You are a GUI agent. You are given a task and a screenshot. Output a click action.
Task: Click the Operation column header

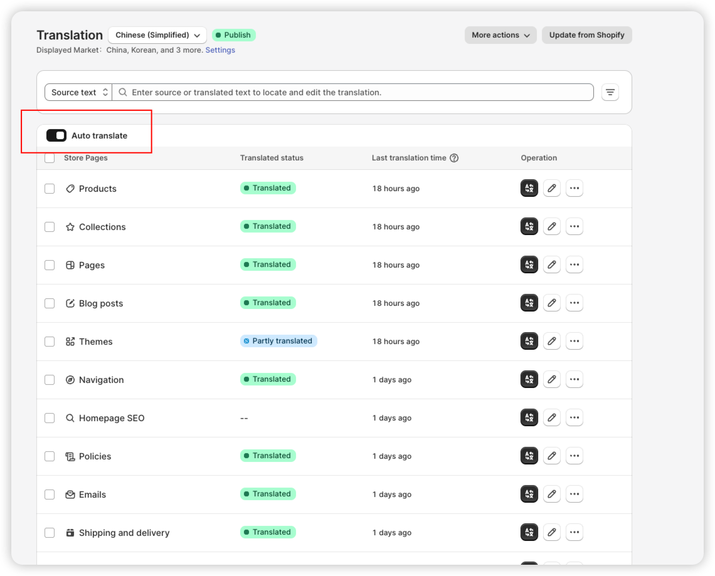point(539,158)
